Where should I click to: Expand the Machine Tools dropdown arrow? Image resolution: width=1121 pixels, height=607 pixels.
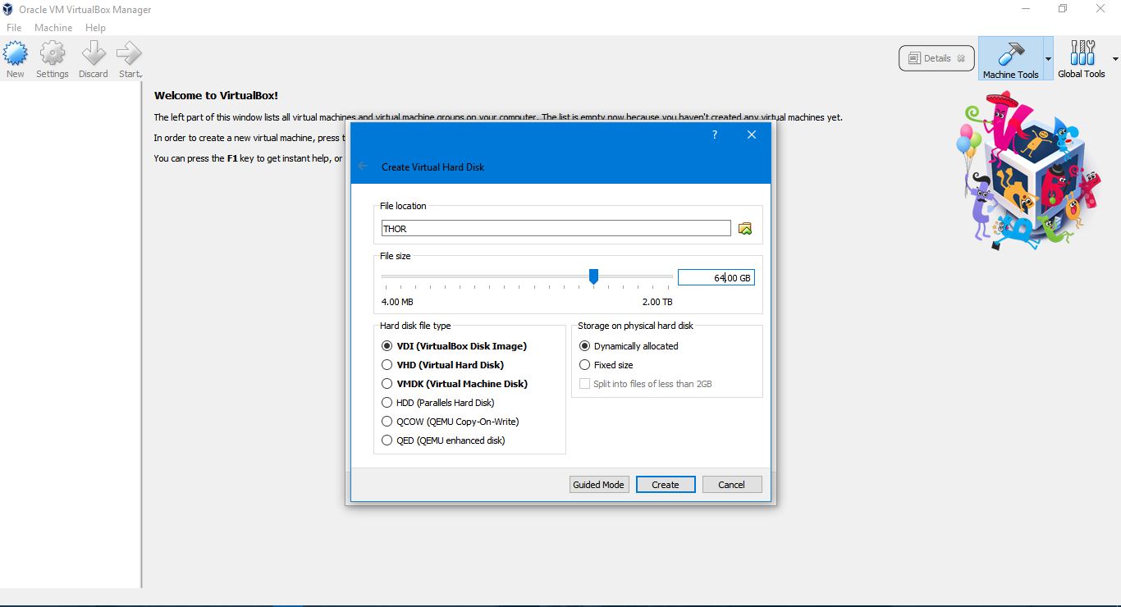click(x=1048, y=59)
